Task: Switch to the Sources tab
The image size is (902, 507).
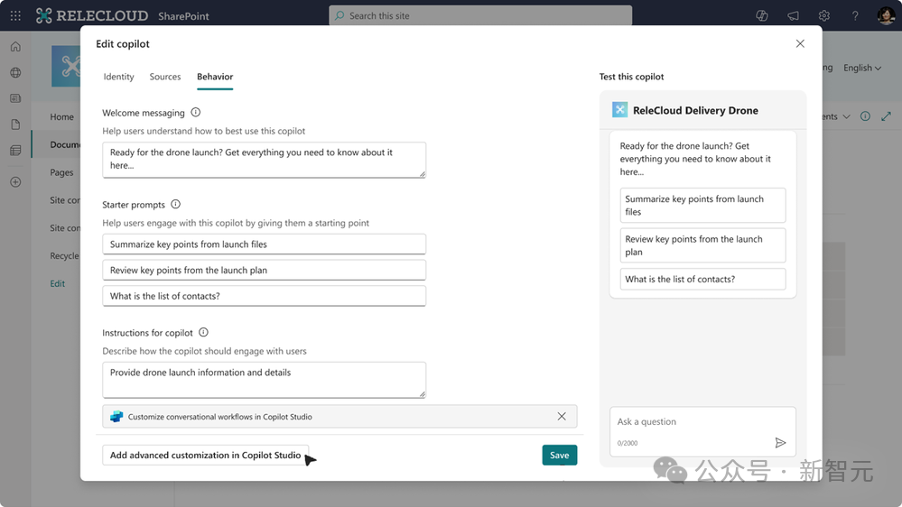Action: (165, 77)
